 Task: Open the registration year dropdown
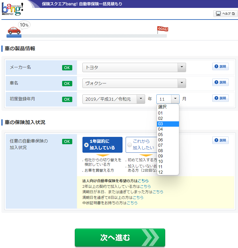point(113,99)
